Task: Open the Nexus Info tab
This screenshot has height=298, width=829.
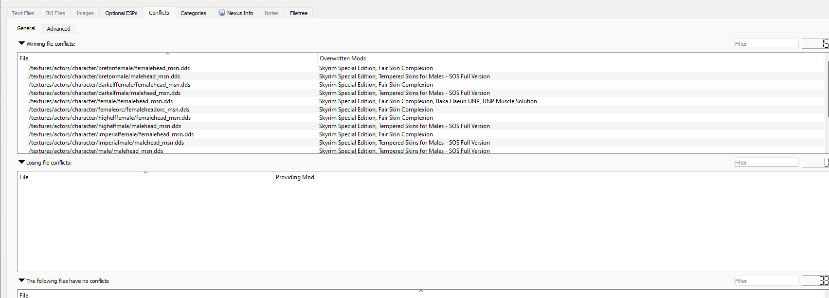Action: (235, 13)
